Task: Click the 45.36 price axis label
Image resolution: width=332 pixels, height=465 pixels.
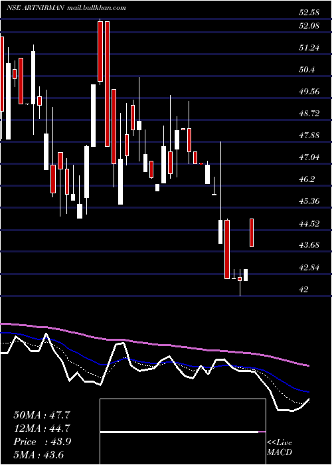Action: pos(309,201)
